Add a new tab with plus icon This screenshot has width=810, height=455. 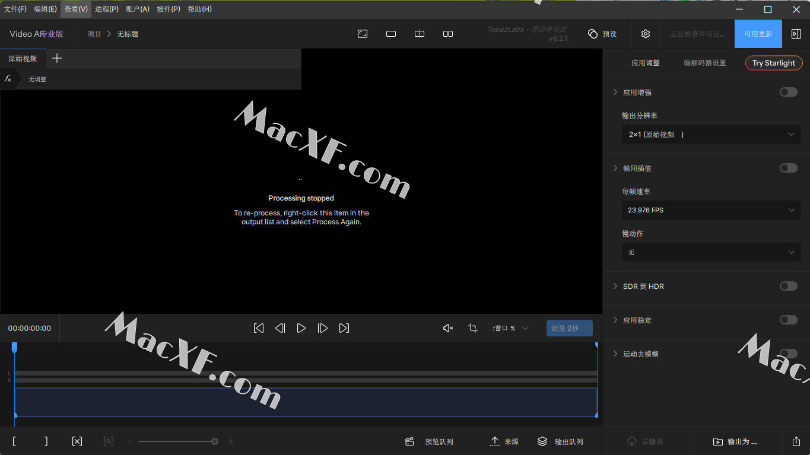click(57, 58)
